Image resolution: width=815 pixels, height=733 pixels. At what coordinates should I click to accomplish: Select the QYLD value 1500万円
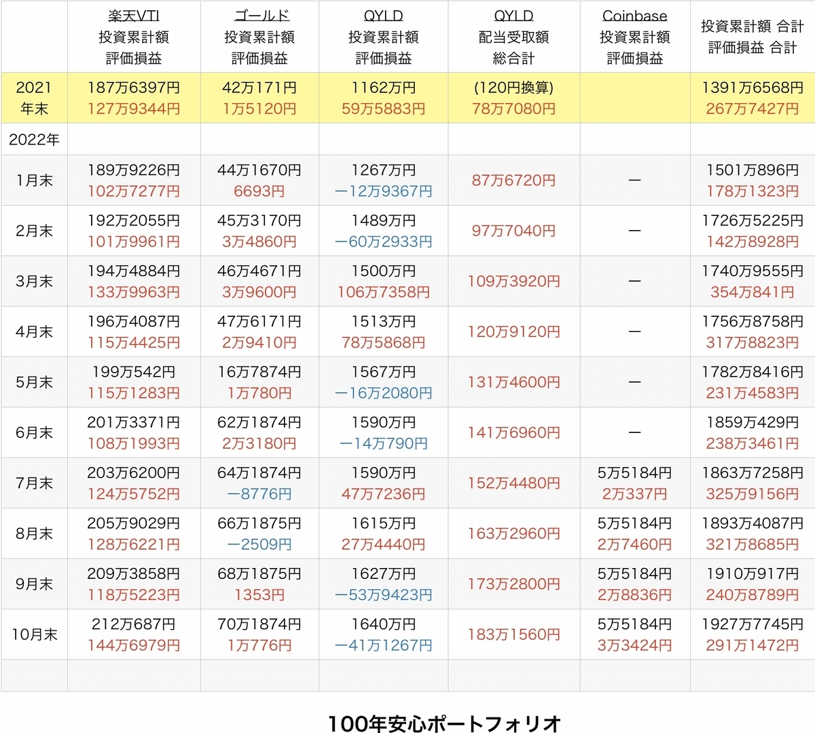click(x=384, y=271)
